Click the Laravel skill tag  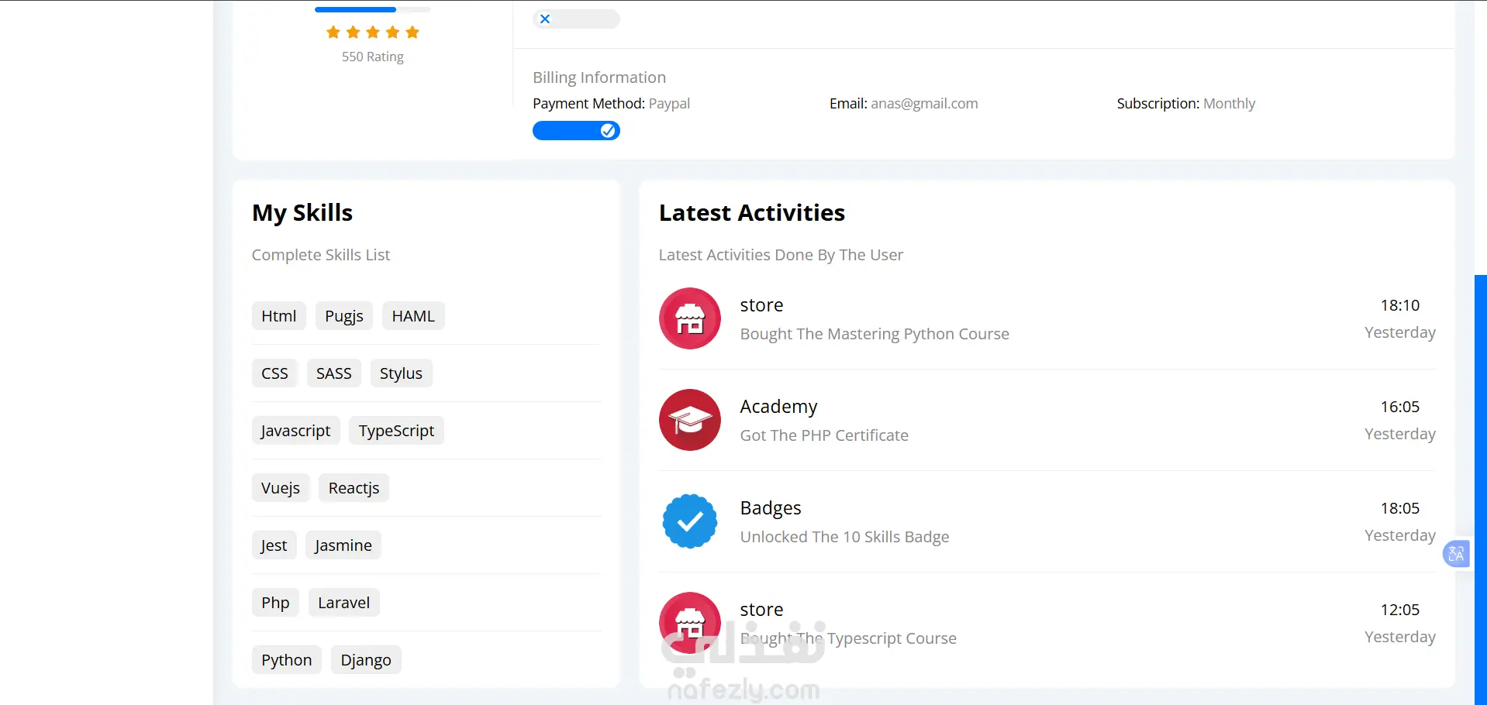[x=343, y=603]
